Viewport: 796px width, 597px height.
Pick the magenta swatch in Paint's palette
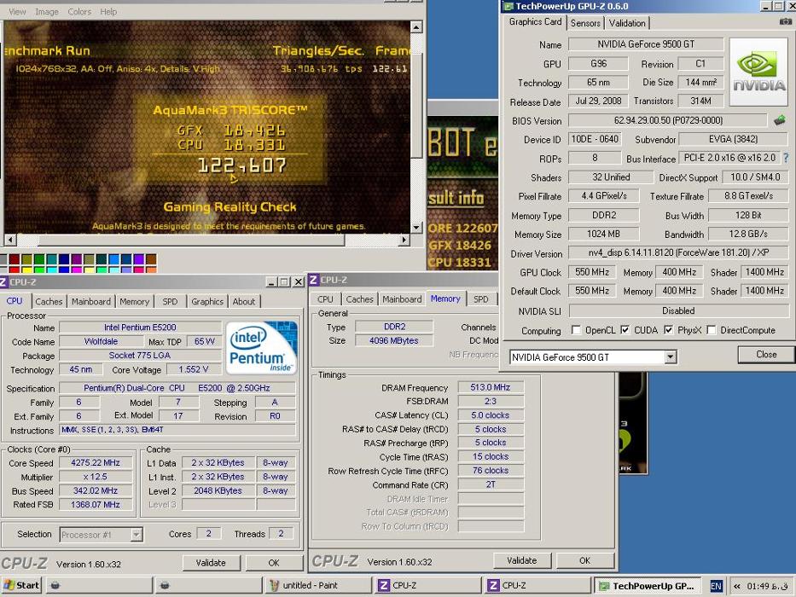(76, 270)
